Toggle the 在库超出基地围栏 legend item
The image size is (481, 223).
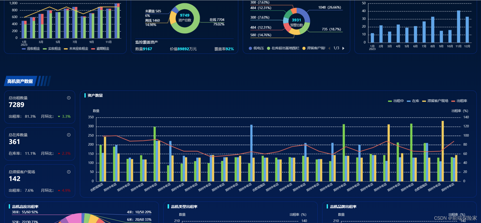tap(283, 48)
